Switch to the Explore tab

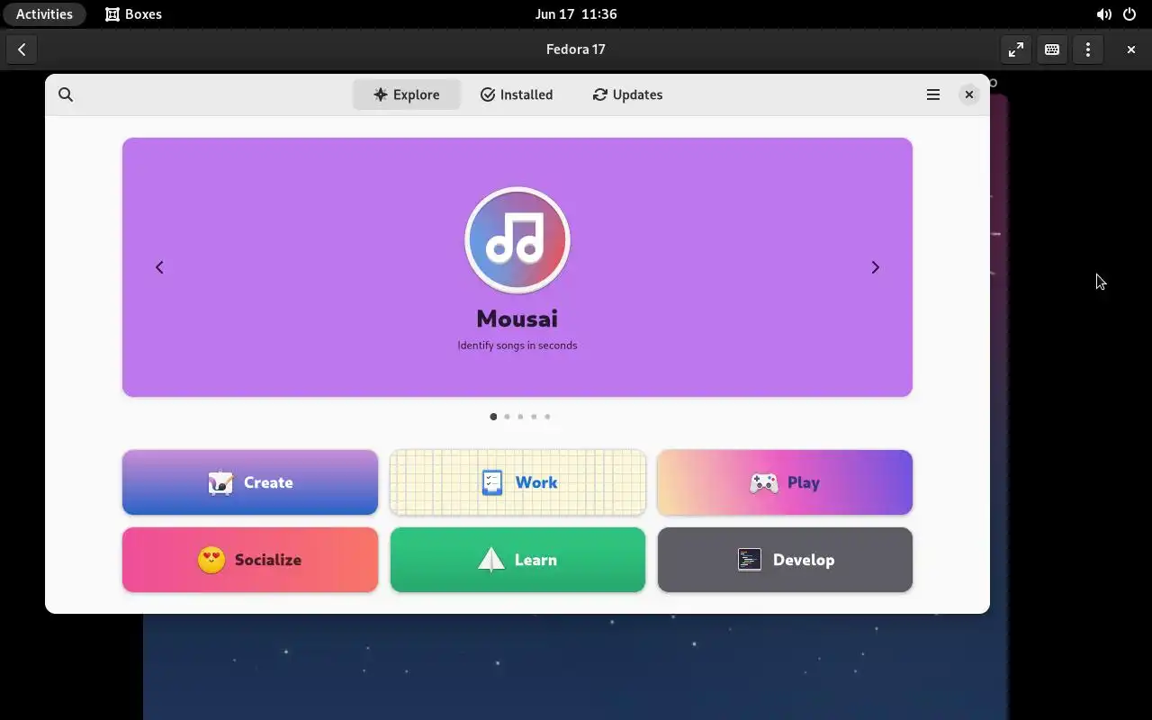pyautogui.click(x=407, y=94)
